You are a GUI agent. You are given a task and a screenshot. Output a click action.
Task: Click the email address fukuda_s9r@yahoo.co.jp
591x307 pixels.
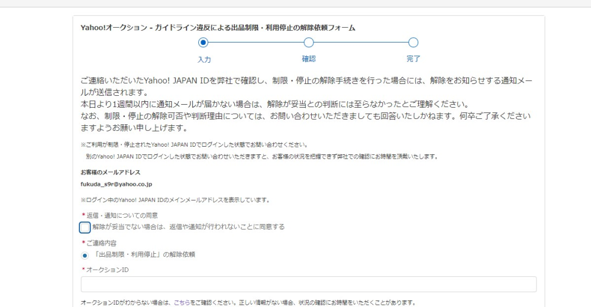[117, 184]
